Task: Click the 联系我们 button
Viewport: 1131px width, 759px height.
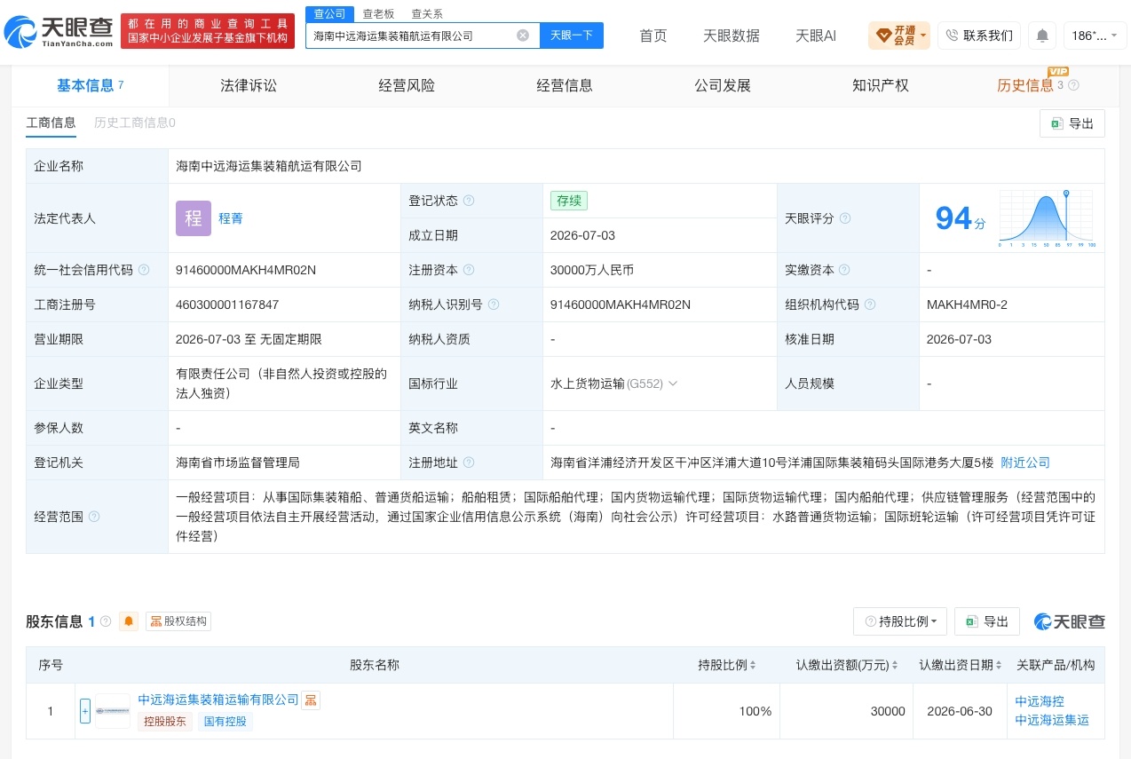Action: point(979,36)
